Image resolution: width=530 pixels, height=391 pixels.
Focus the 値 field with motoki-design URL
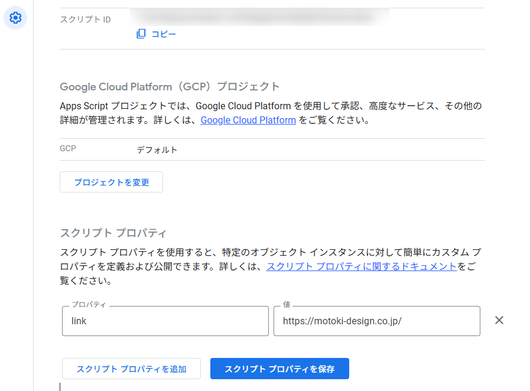376,321
